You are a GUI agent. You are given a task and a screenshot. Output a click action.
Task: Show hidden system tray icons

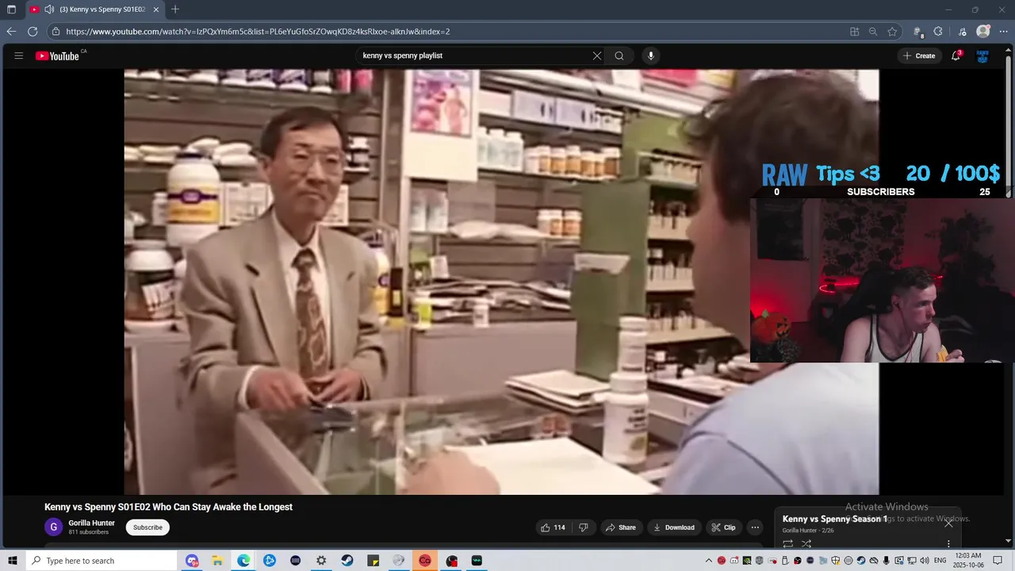pos(709,561)
